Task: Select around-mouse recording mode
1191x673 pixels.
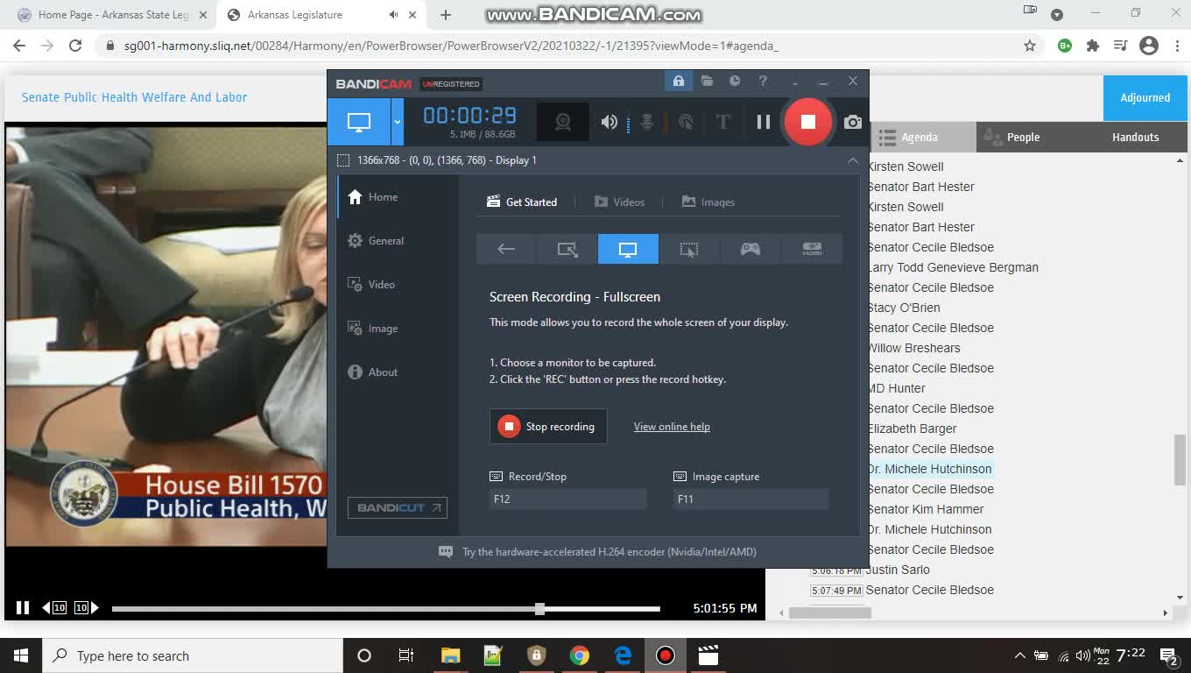Action: pyautogui.click(x=689, y=249)
